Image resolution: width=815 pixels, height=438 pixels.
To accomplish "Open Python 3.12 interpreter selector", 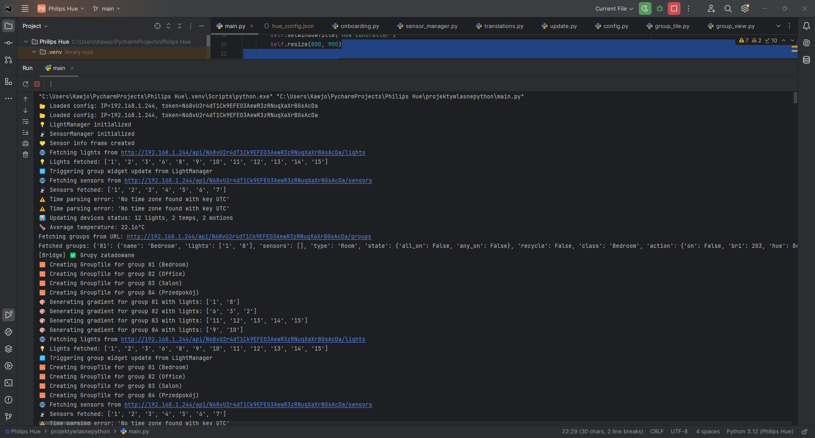I will [x=760, y=431].
